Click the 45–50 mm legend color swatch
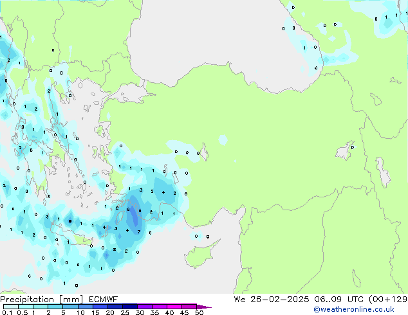The image size is (408, 315). pyautogui.click(x=189, y=307)
